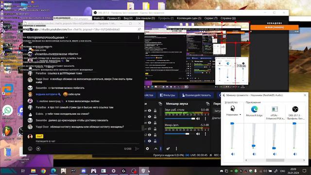
Task: Mute OBS 29.1.3 in volume mixer
Action: [295, 154]
